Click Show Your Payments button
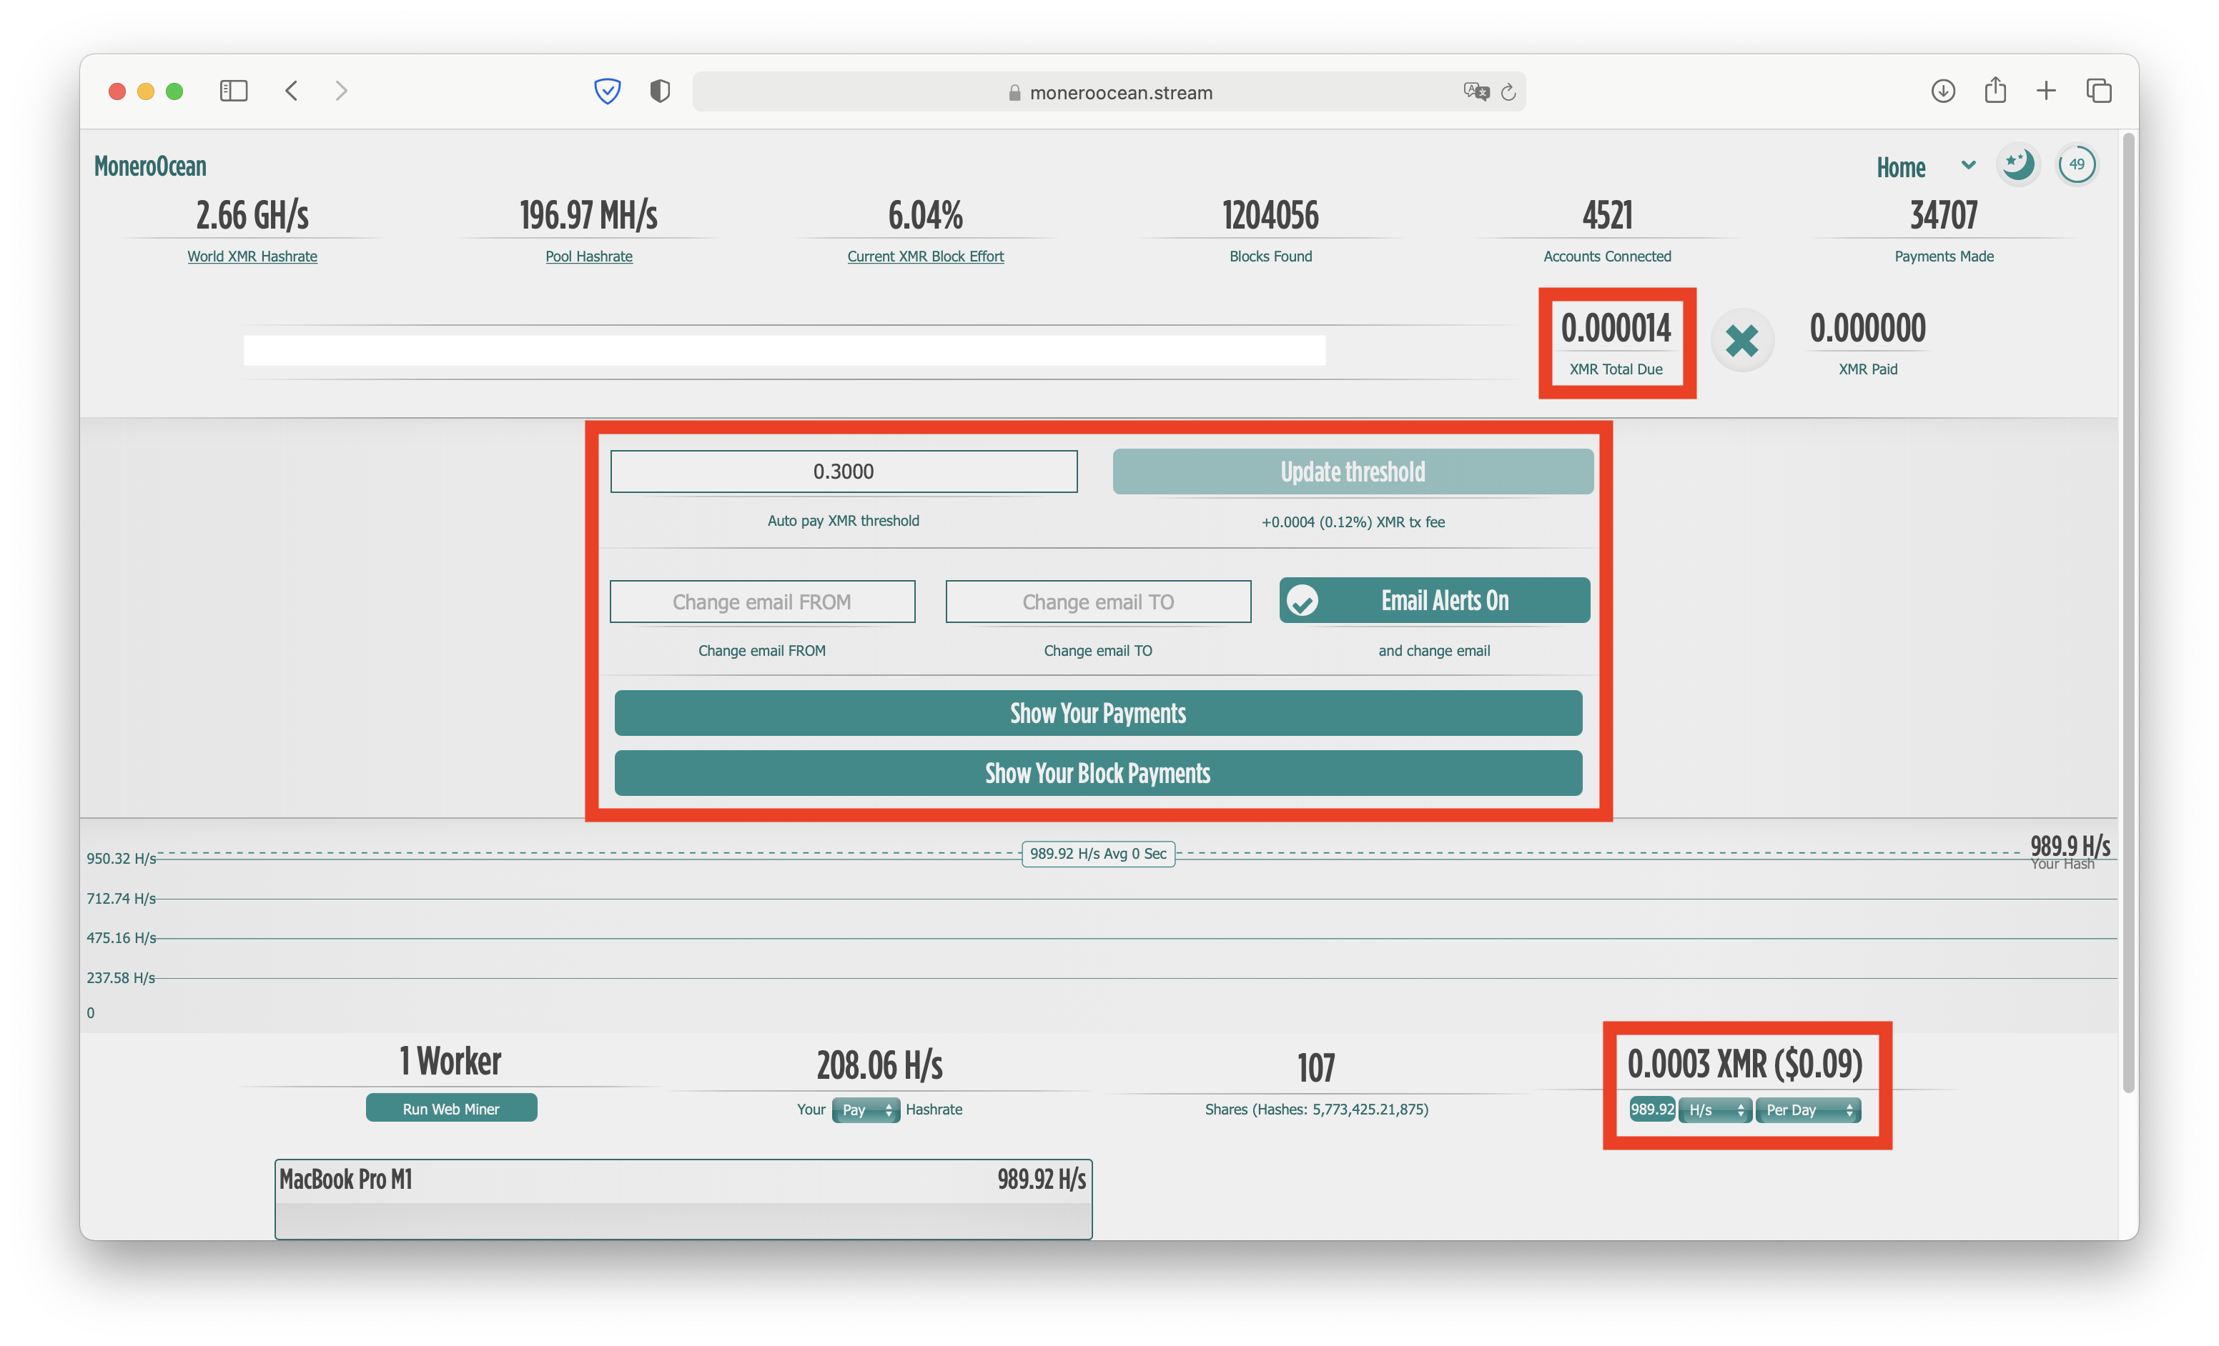The image size is (2219, 1346). [1098, 714]
